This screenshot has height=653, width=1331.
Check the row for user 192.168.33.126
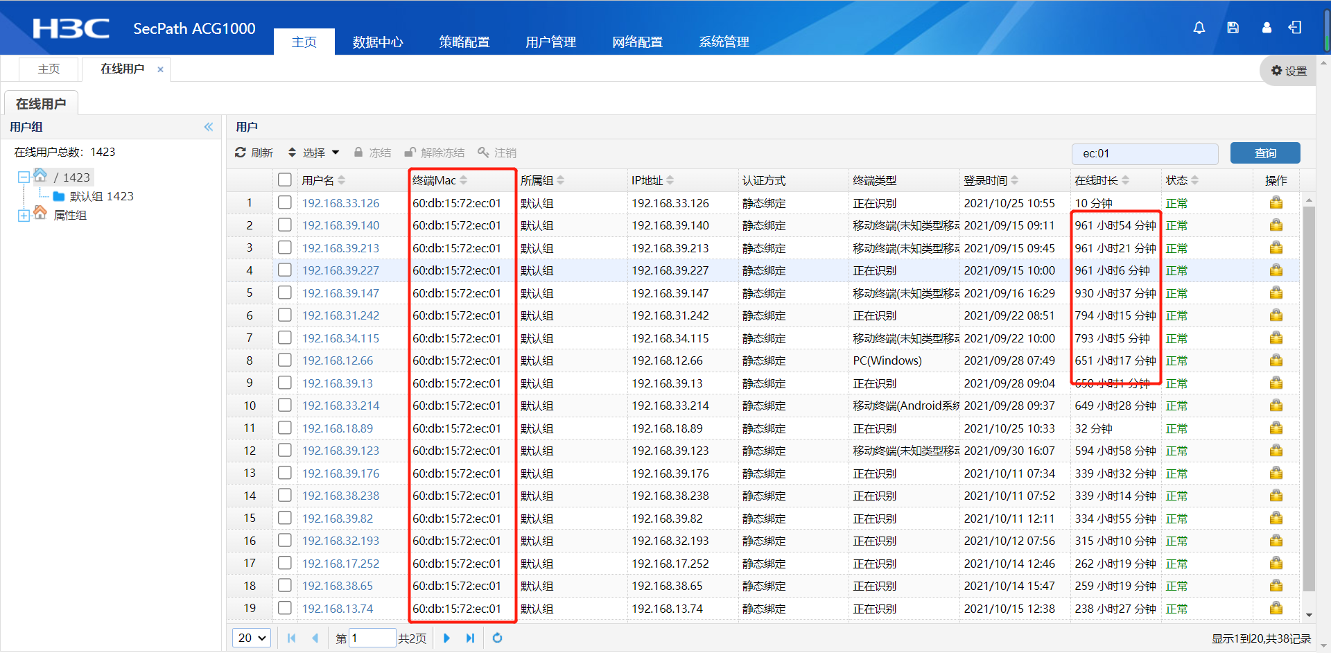pyautogui.click(x=284, y=202)
